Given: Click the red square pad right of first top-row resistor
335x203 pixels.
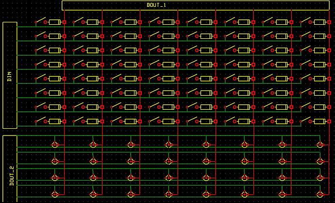Looking at the screenshot, I should point(64,22).
